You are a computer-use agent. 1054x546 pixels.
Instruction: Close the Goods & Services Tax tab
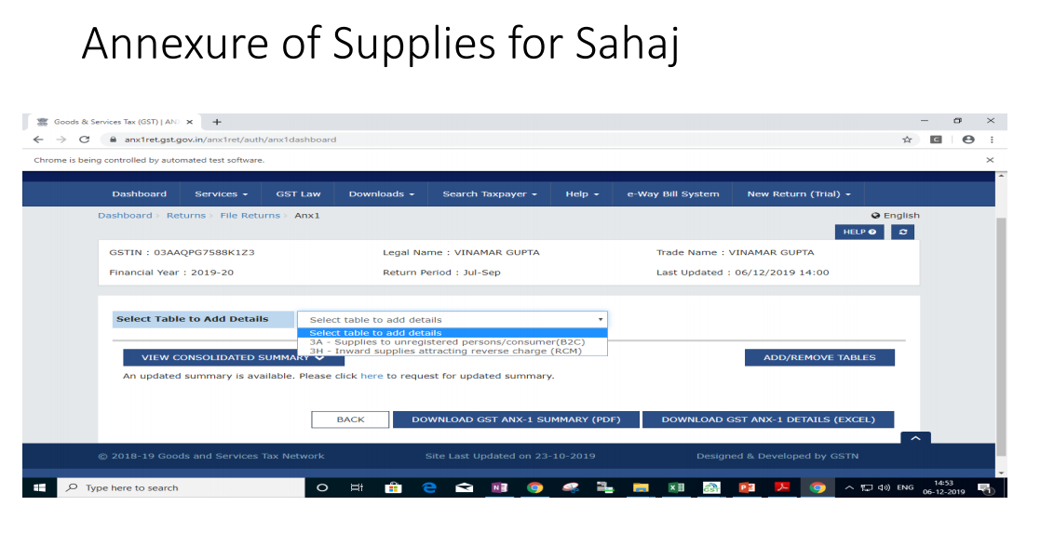(x=190, y=122)
